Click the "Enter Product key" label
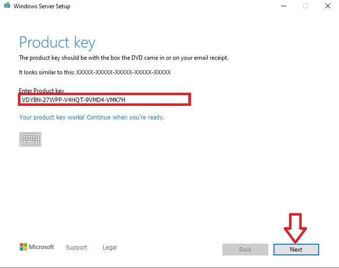 [x=41, y=91]
